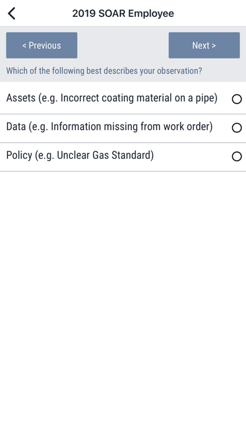
Task: Click the word Previous on the left button
Action: point(45,45)
